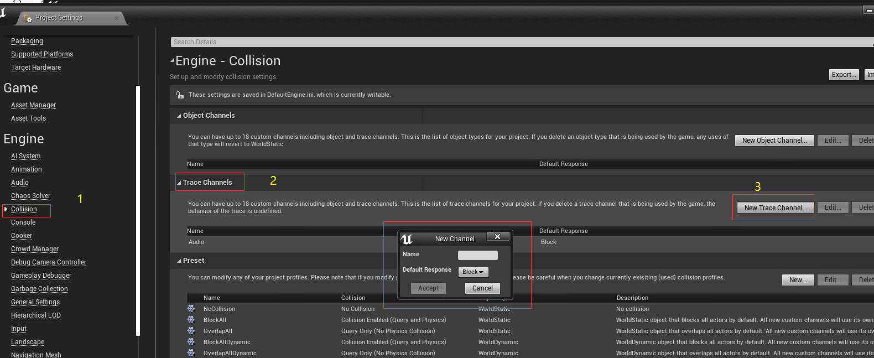Click the Name field in New Channel dialog
Viewport: 874px width, 358px height.
[478, 255]
